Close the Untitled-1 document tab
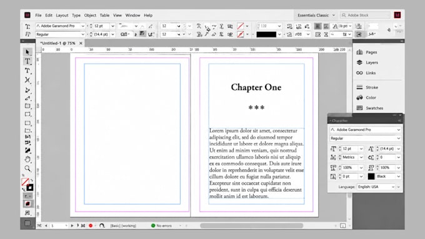425x239 pixels. (81, 43)
